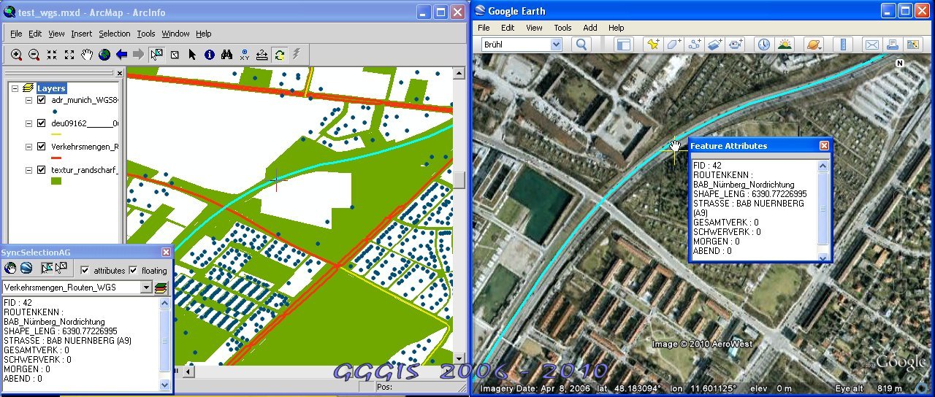
Task: Add an image overlay in Google Earth
Action: point(714,45)
